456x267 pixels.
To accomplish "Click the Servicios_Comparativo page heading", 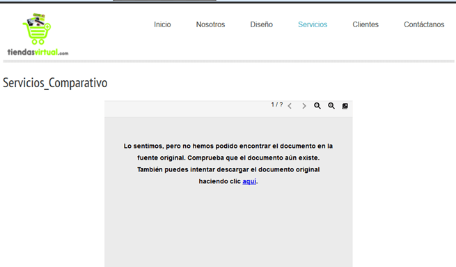I will [55, 83].
